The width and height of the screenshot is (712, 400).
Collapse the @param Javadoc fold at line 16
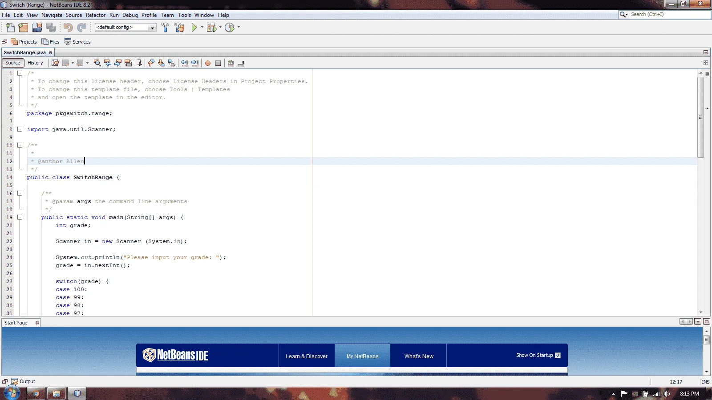[x=20, y=193]
